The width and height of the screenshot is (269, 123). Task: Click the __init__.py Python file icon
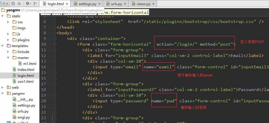[15, 99]
